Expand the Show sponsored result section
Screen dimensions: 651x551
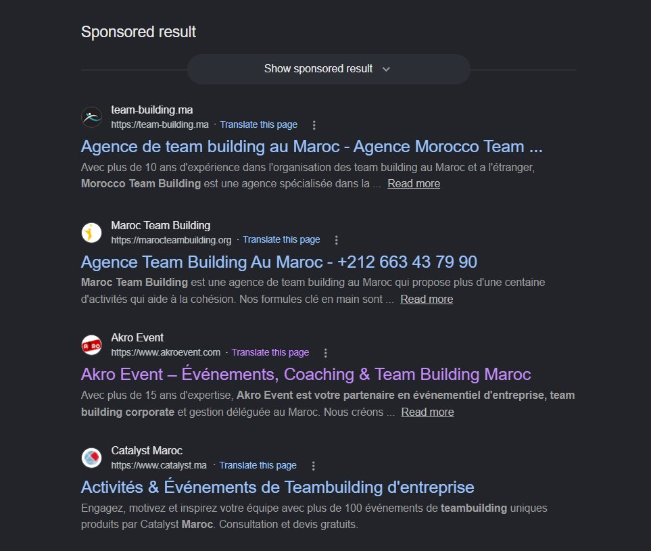[318, 68]
